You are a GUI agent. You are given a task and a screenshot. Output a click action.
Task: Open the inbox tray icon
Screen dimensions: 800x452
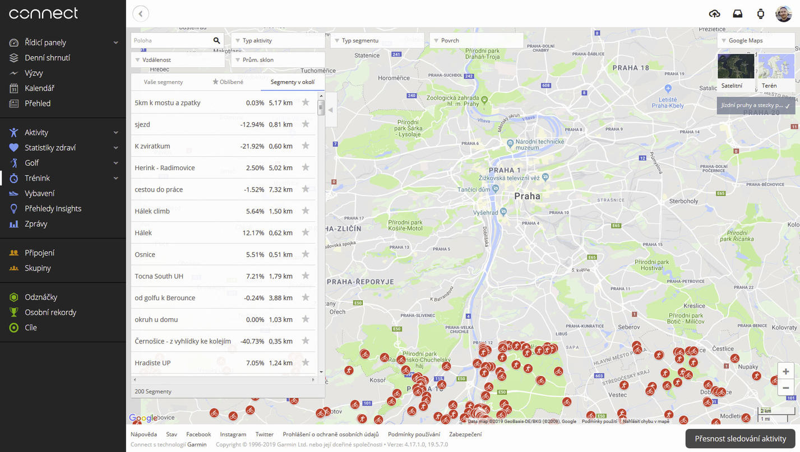737,14
